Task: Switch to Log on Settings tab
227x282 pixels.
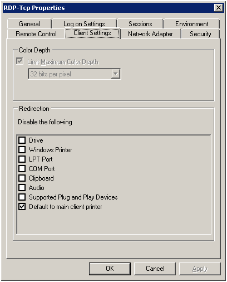Action: tap(84, 24)
